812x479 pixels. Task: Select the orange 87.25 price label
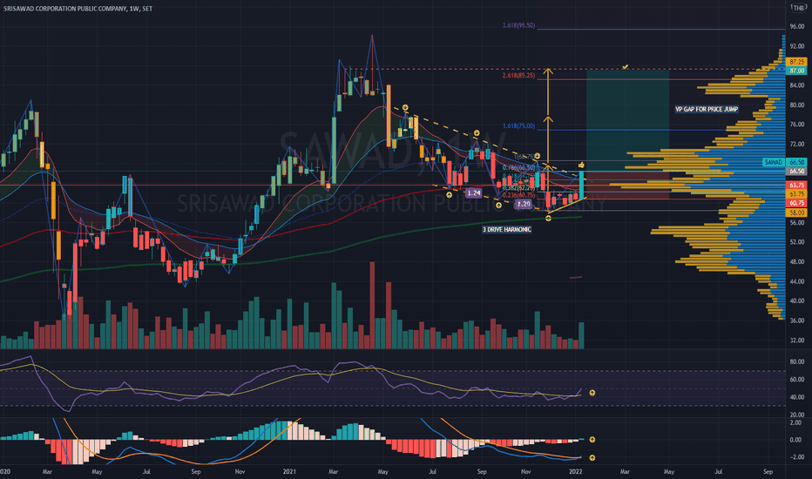[796, 62]
